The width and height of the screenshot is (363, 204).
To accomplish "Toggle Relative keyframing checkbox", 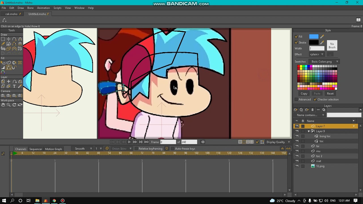I will click(136, 149).
